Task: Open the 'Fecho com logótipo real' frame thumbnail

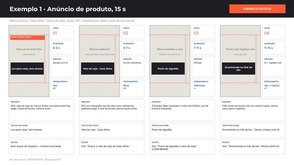Action: 240,61
